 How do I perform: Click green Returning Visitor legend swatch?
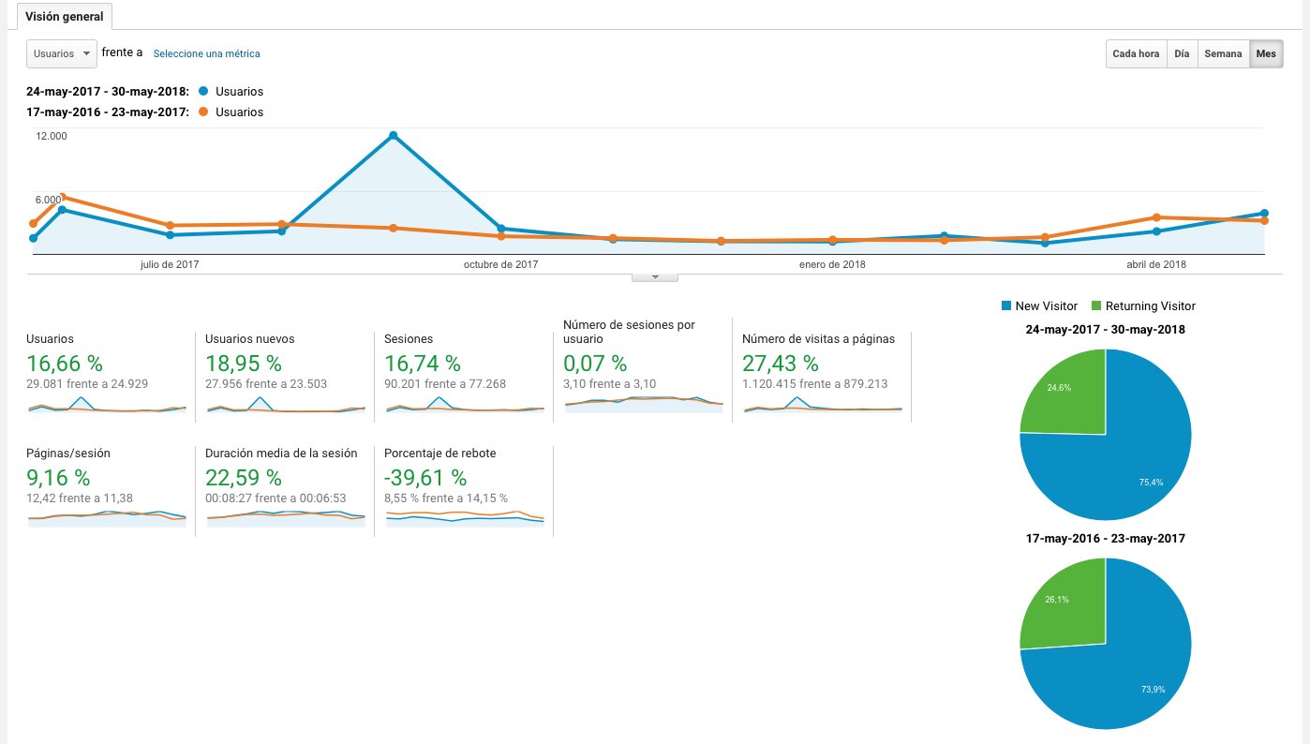1095,306
